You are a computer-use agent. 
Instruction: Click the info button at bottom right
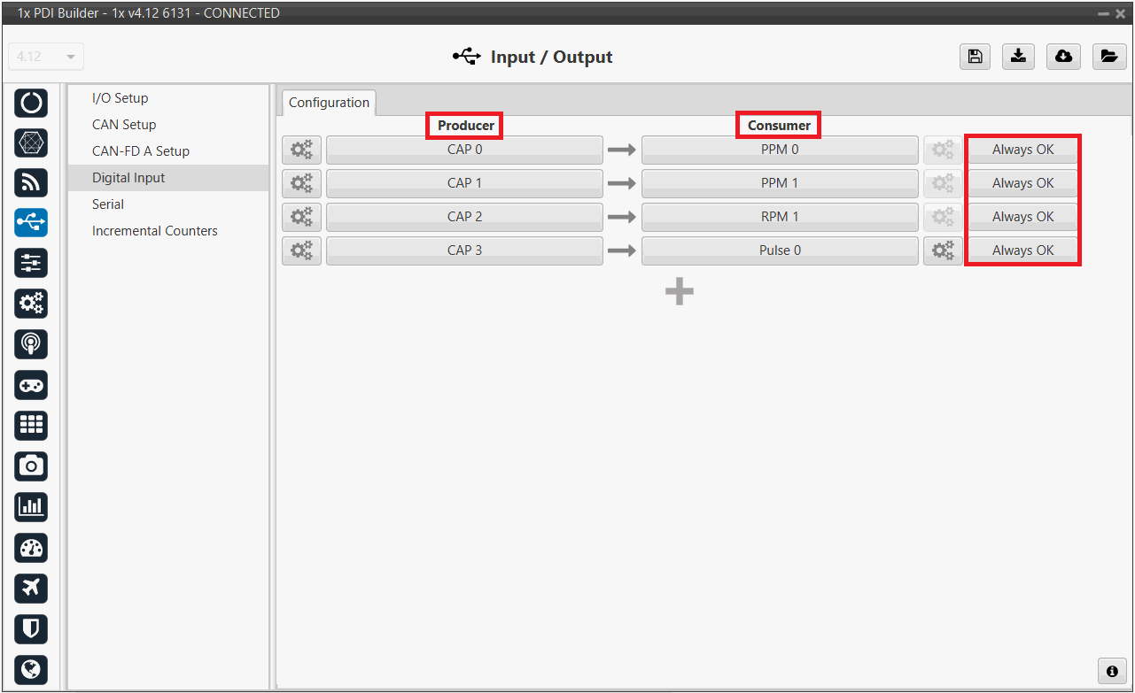1111,671
